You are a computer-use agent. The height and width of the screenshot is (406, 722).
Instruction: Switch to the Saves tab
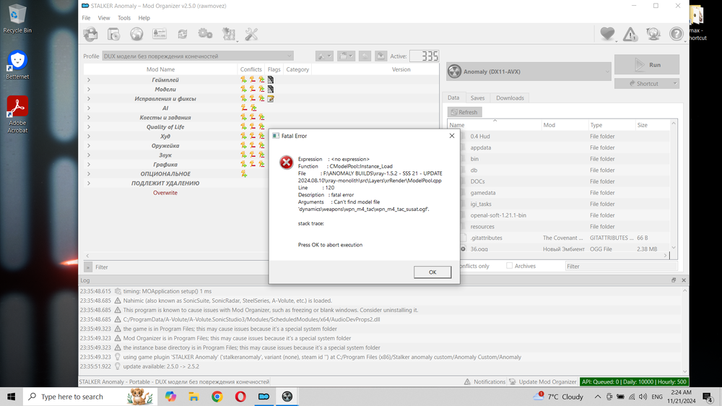[x=477, y=98]
